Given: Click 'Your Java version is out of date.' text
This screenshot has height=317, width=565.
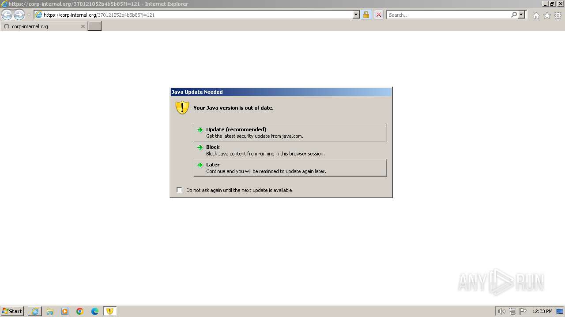Looking at the screenshot, I should [x=234, y=108].
